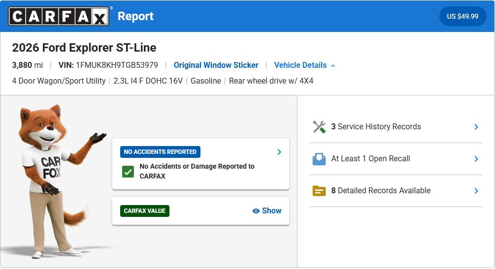Viewport: 495px width, 269px height.
Task: Click the eye icon beside Show
Action: tap(256, 211)
